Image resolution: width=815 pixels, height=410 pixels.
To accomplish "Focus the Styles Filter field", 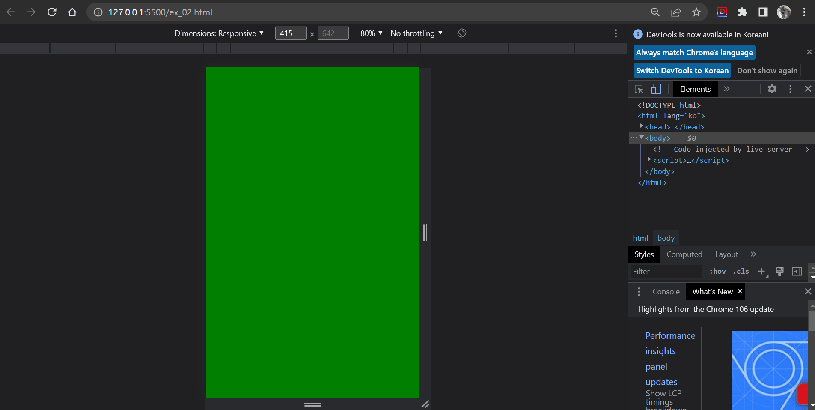I will pyautogui.click(x=666, y=271).
